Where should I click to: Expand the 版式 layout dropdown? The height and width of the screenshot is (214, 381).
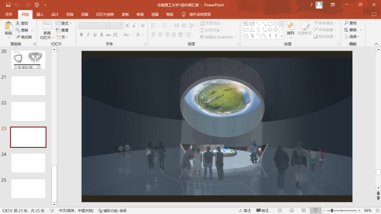[63, 23]
